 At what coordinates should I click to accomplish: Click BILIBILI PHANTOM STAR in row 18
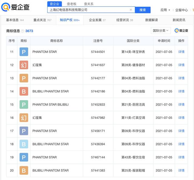[x=51, y=144]
